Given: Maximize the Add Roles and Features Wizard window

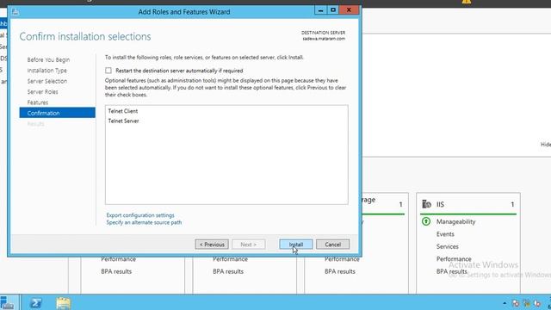Looking at the screenshot, I should click(333, 9).
